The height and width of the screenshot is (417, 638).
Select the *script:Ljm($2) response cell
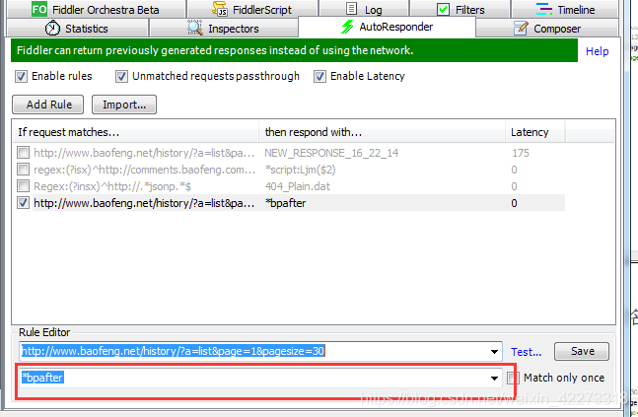point(301,170)
